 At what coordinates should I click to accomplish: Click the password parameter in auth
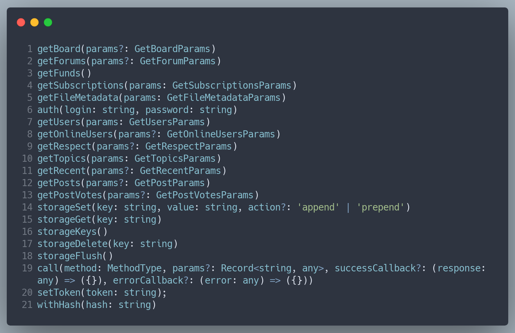point(167,110)
